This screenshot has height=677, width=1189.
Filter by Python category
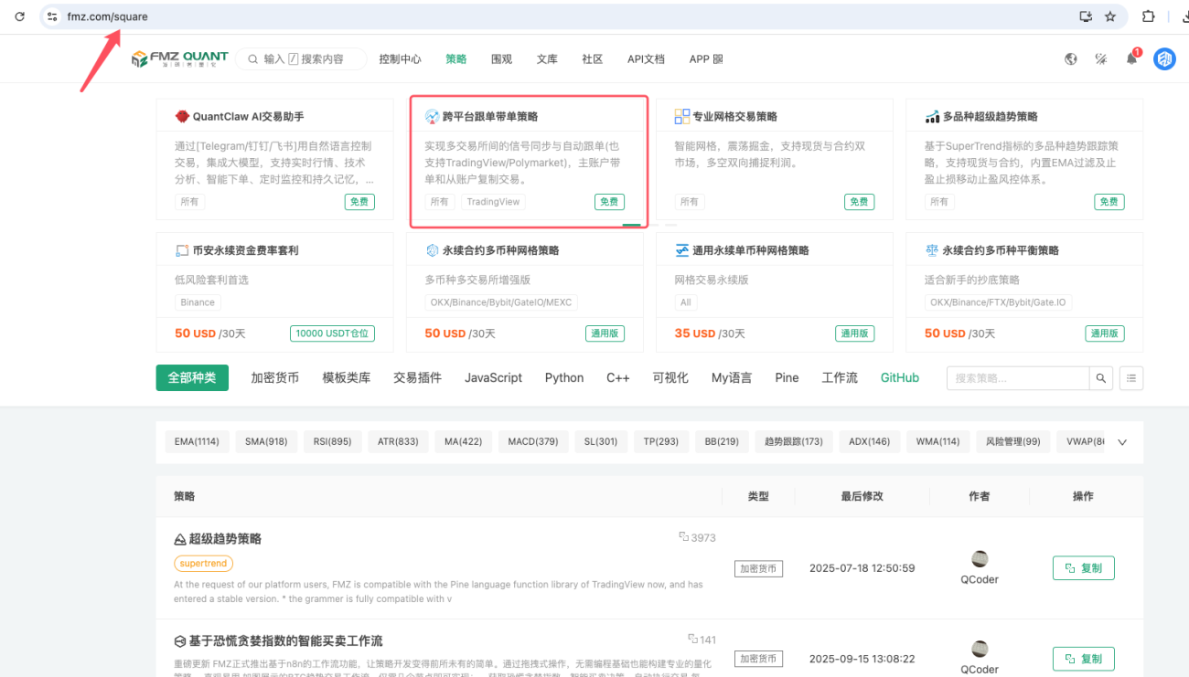pos(564,377)
